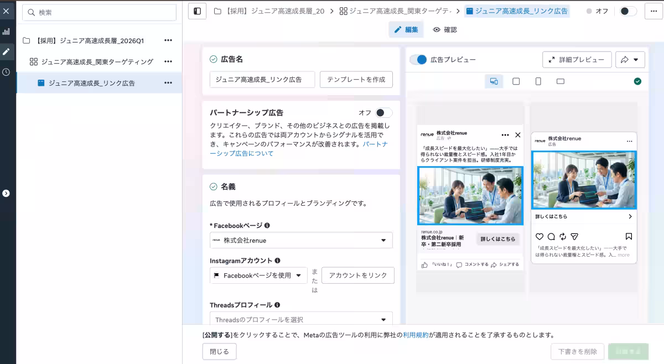Select the phone preview format icon
The image size is (664, 364).
[x=538, y=81]
